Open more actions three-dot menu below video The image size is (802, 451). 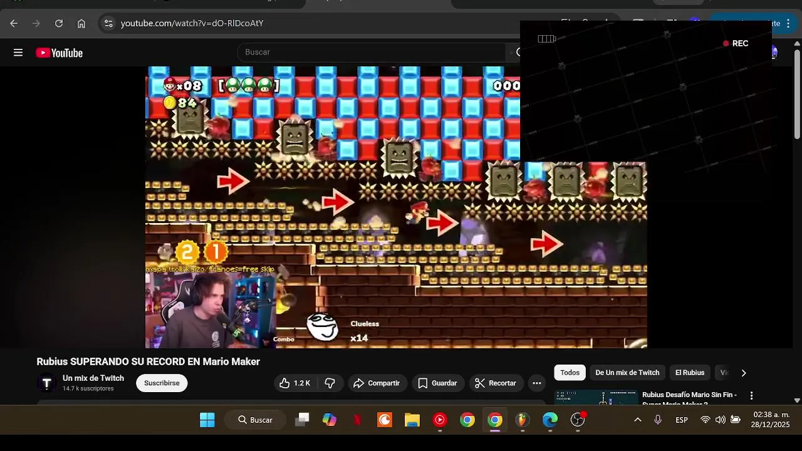pos(537,383)
